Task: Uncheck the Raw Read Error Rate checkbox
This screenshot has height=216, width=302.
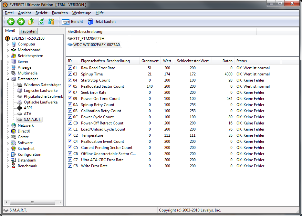Action: pos(70,68)
